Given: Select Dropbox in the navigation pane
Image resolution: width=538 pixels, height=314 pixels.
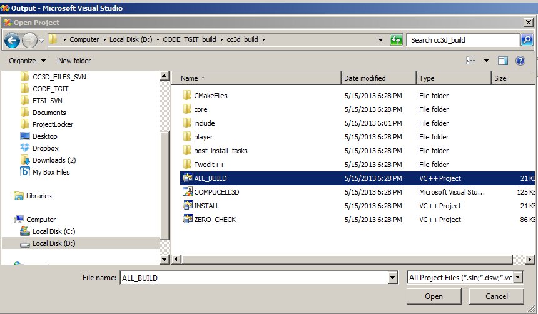Looking at the screenshot, I should pos(45,148).
